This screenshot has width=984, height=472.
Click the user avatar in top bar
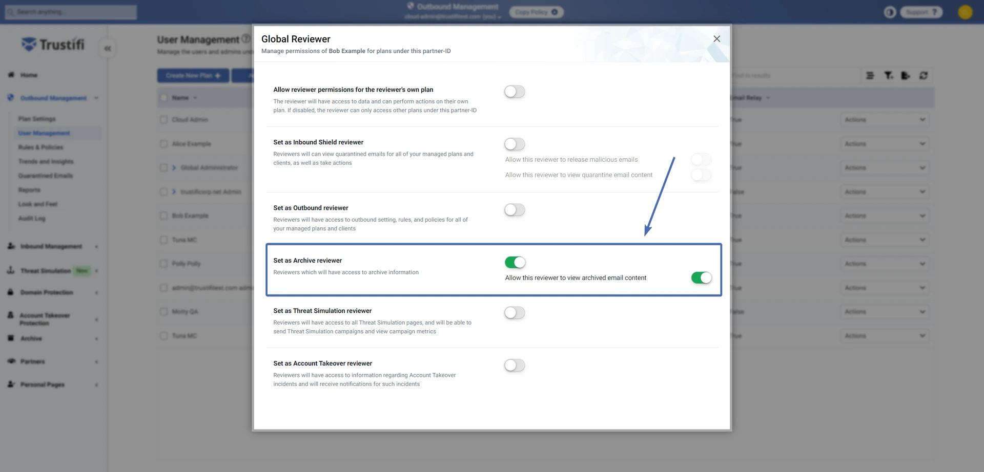965,12
